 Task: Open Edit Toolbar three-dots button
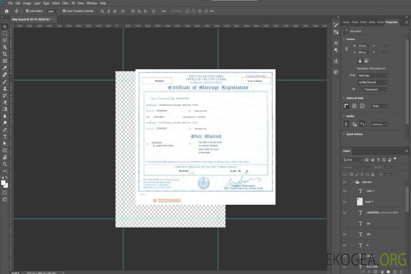5,171
